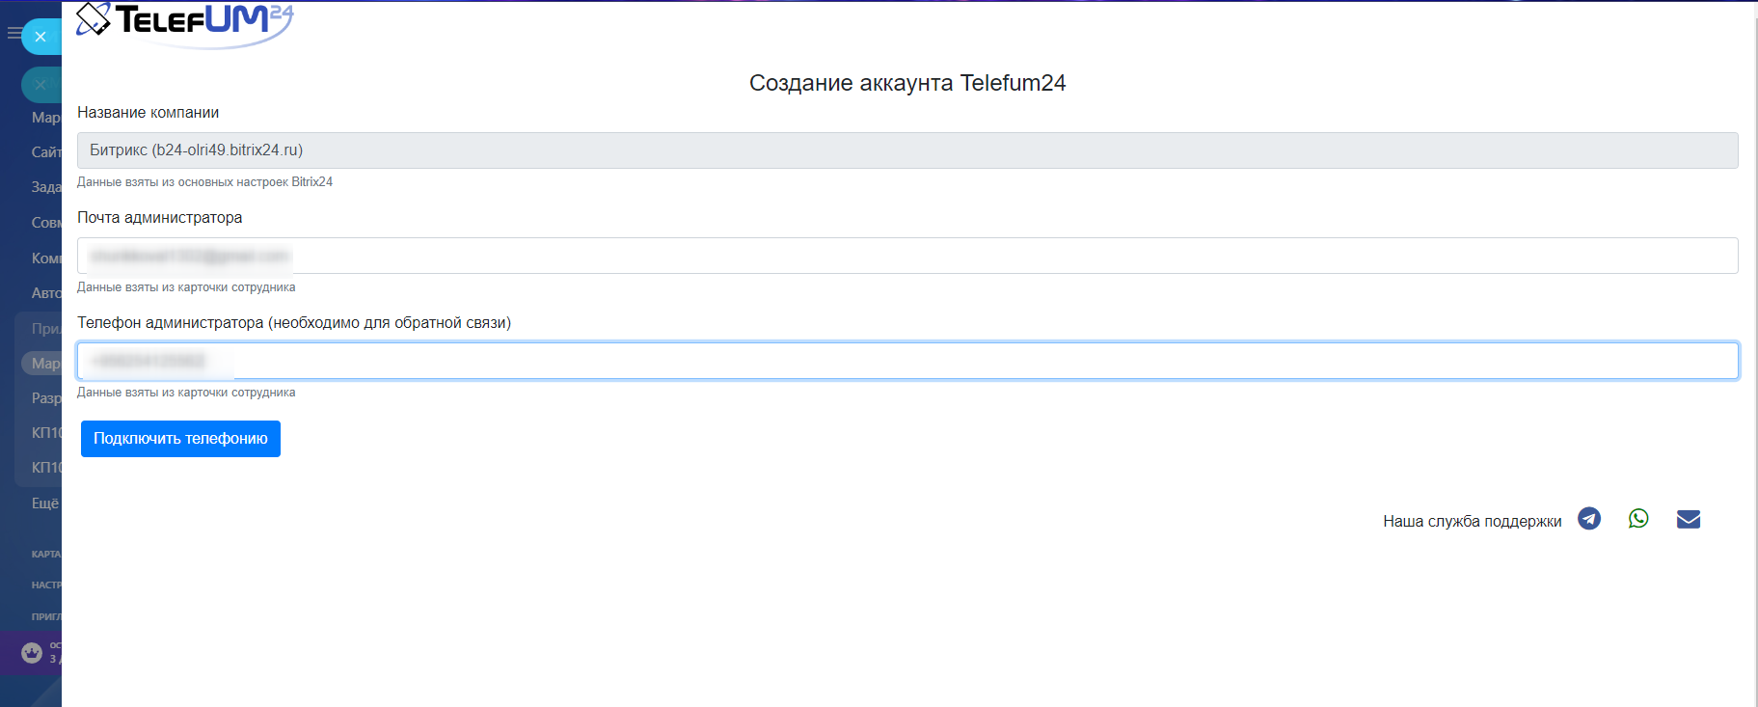
Task: Open the Разработчикам sidebar item
Action: click(45, 398)
